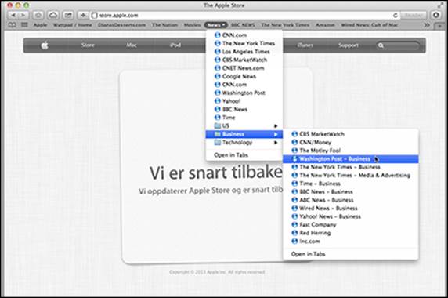The width and height of the screenshot is (448, 298).
Task: Open Washington Post bookmark in News menu
Action: click(x=244, y=93)
